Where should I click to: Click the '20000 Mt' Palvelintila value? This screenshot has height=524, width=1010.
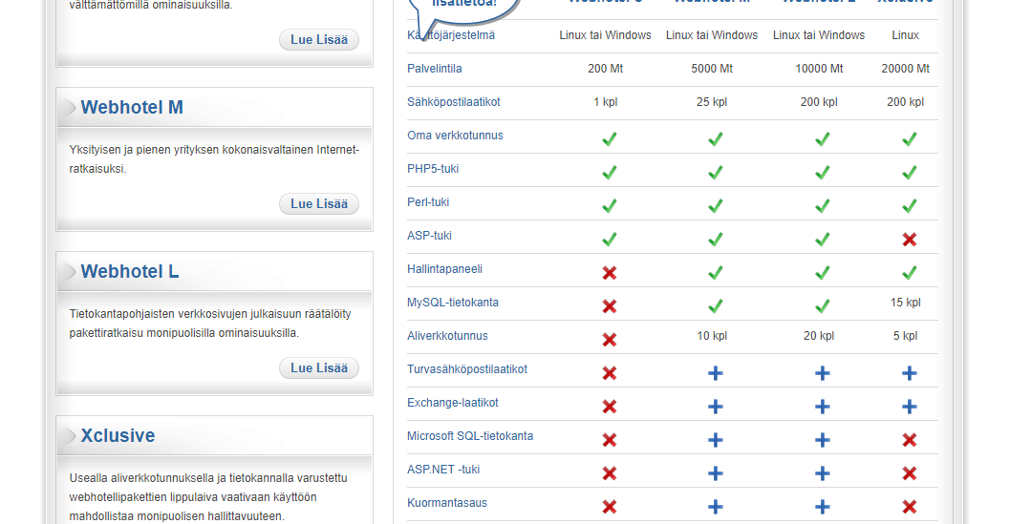click(906, 68)
